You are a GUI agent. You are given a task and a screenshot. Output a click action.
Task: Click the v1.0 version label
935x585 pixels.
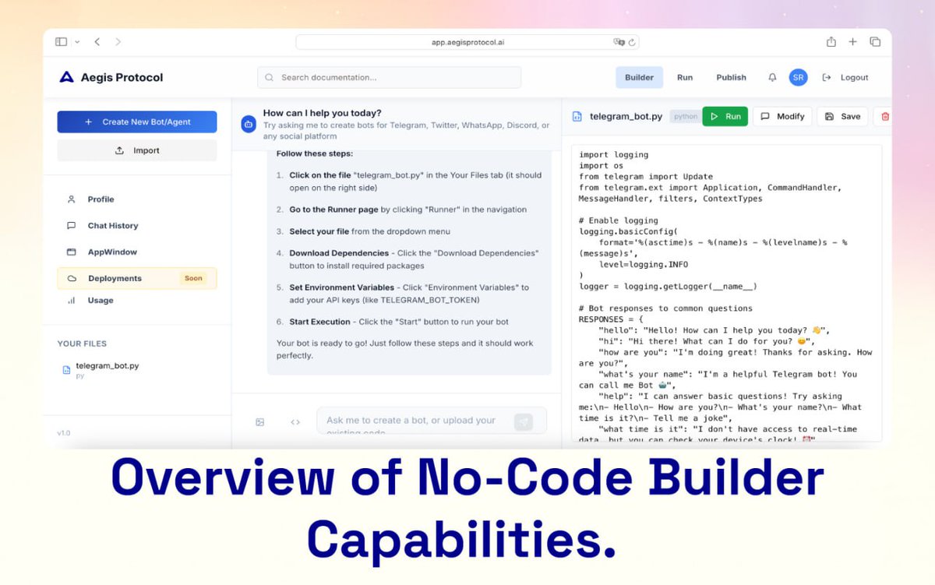click(x=64, y=432)
